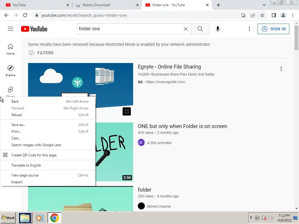Toggle the Chrome side panel
The height and width of the screenshot is (224, 299).
click(274, 15)
